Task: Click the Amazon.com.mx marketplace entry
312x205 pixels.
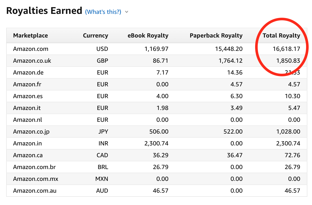Action: 36,179
